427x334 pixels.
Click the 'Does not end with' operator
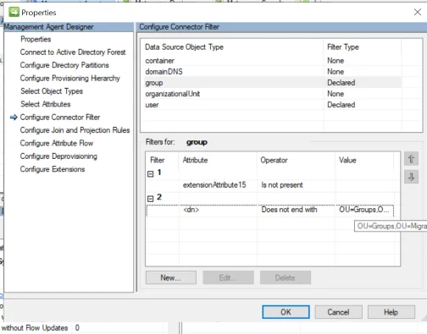tap(289, 210)
